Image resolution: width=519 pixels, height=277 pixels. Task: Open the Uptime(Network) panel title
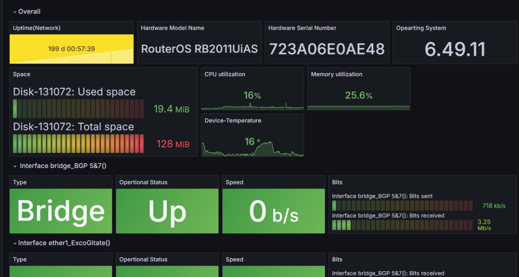coord(37,28)
